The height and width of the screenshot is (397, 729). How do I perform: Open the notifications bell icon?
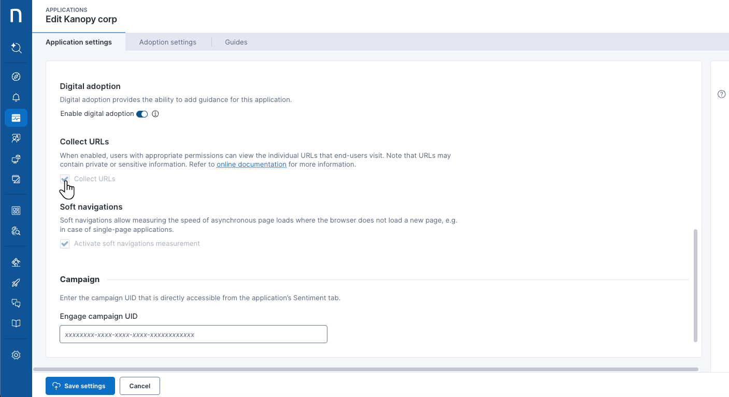click(x=16, y=97)
